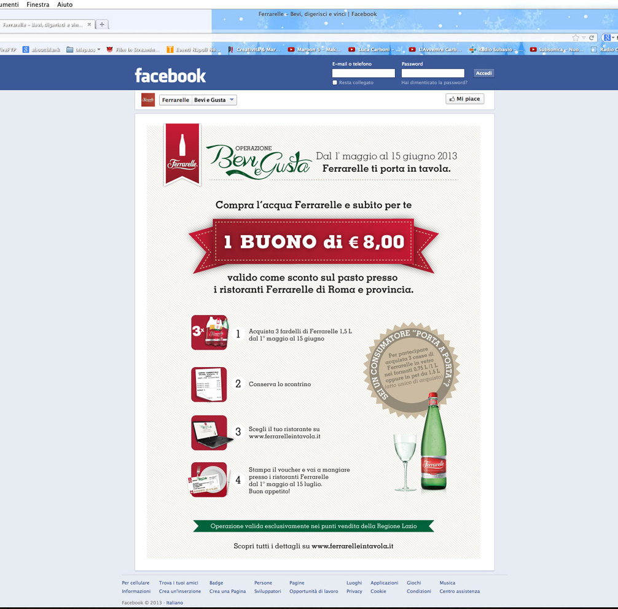Open the Persone footer link
618x609 pixels.
[263, 583]
